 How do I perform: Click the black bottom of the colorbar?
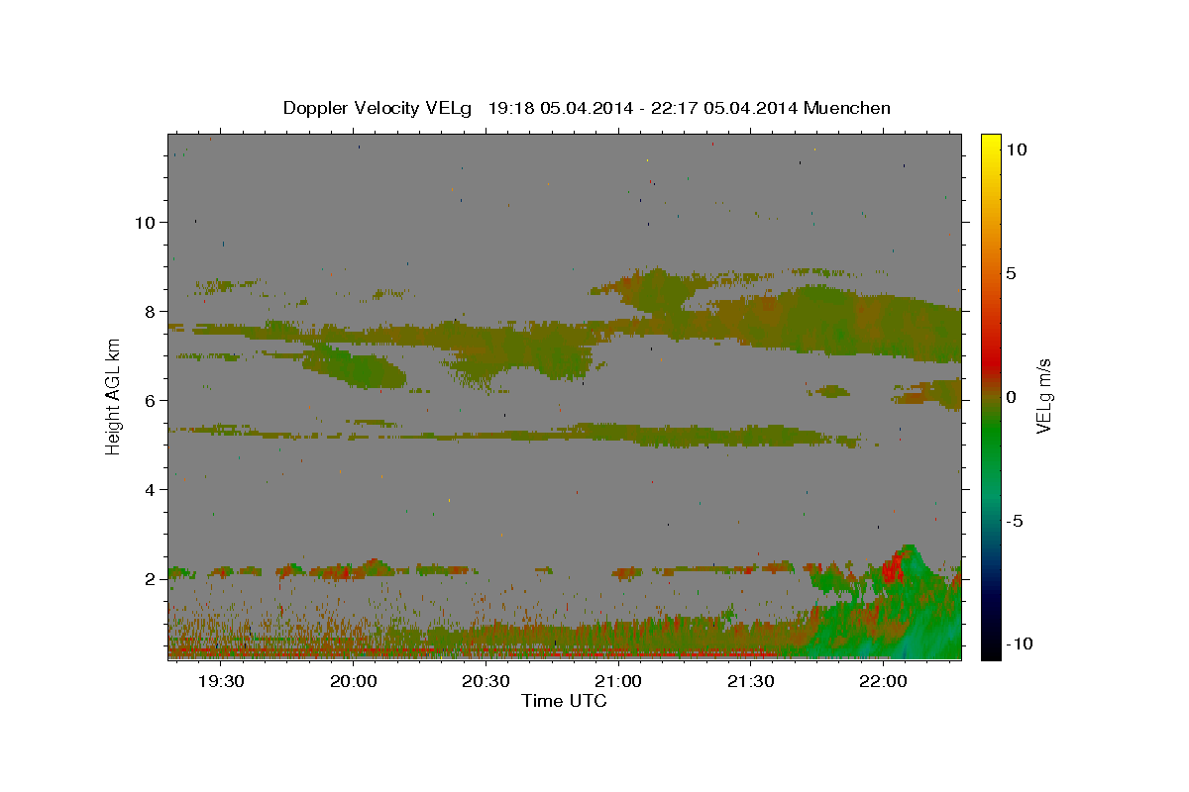pos(990,650)
